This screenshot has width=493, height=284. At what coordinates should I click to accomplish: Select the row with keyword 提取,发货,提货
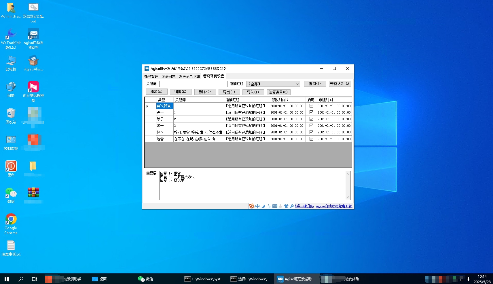tap(248, 132)
